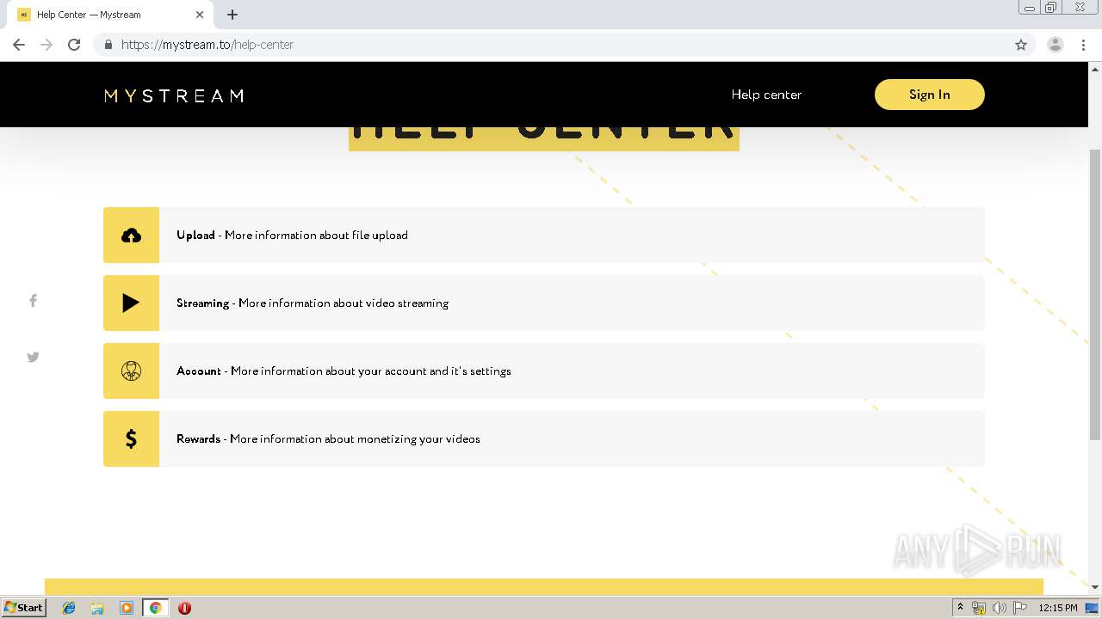View site security lock info

tap(108, 45)
